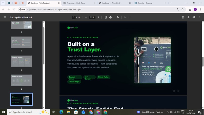Open page 3 thumbnail
The height and width of the screenshot is (115, 204).
pos(21,61)
